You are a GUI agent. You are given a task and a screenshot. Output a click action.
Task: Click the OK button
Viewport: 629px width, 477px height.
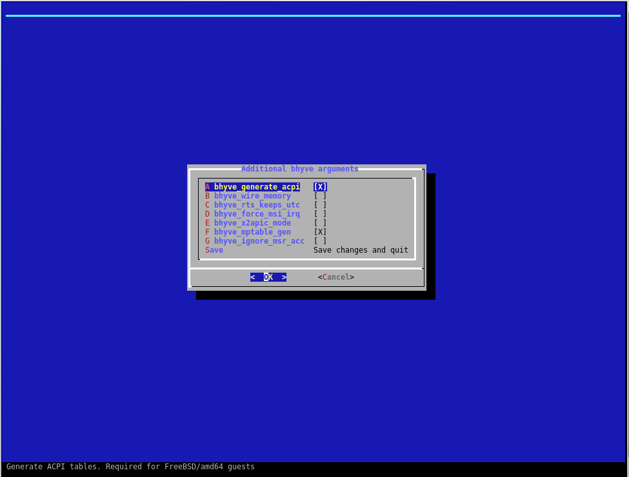point(268,277)
